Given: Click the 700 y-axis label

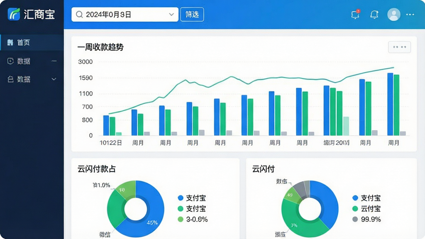Looking at the screenshot, I should 87,107.
